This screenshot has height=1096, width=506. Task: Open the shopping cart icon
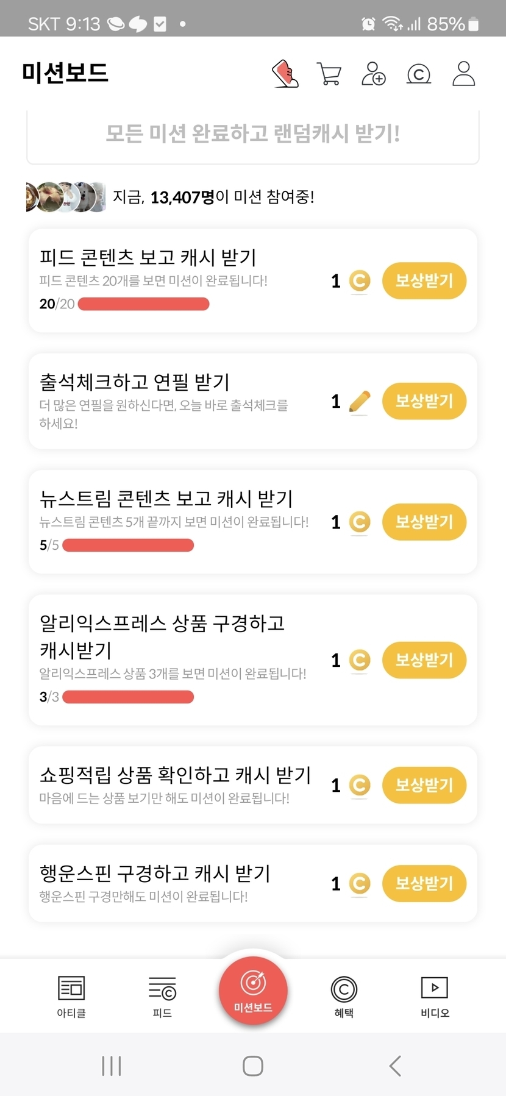(x=329, y=74)
